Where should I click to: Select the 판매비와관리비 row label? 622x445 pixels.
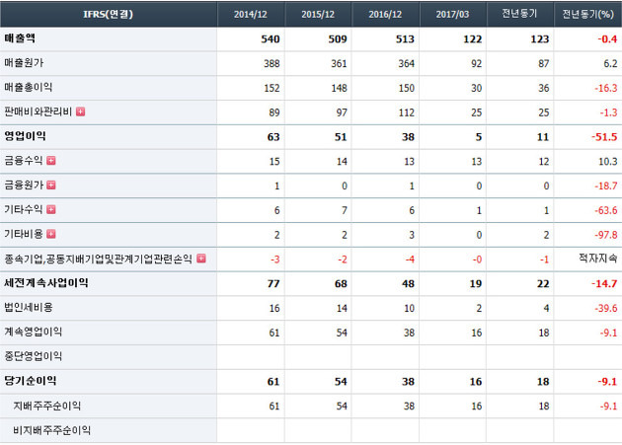[39, 111]
